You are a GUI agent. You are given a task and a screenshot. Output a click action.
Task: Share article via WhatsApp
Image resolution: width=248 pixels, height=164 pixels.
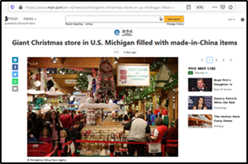pos(15,82)
